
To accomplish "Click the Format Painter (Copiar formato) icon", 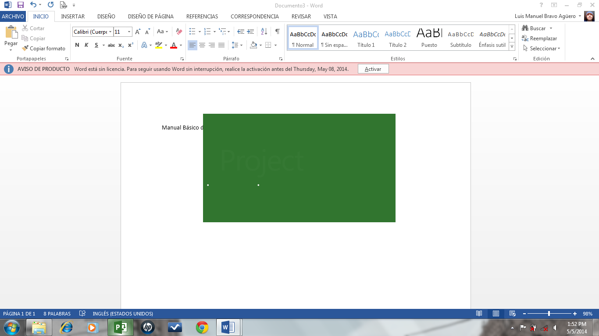I will click(x=25, y=49).
